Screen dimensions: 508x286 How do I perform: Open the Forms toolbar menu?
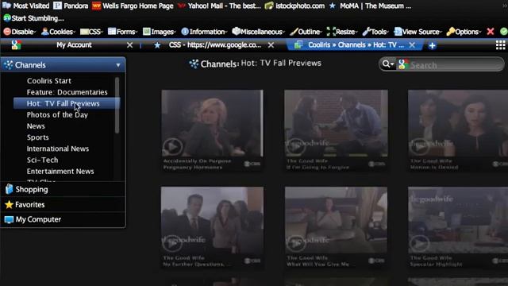(x=122, y=32)
